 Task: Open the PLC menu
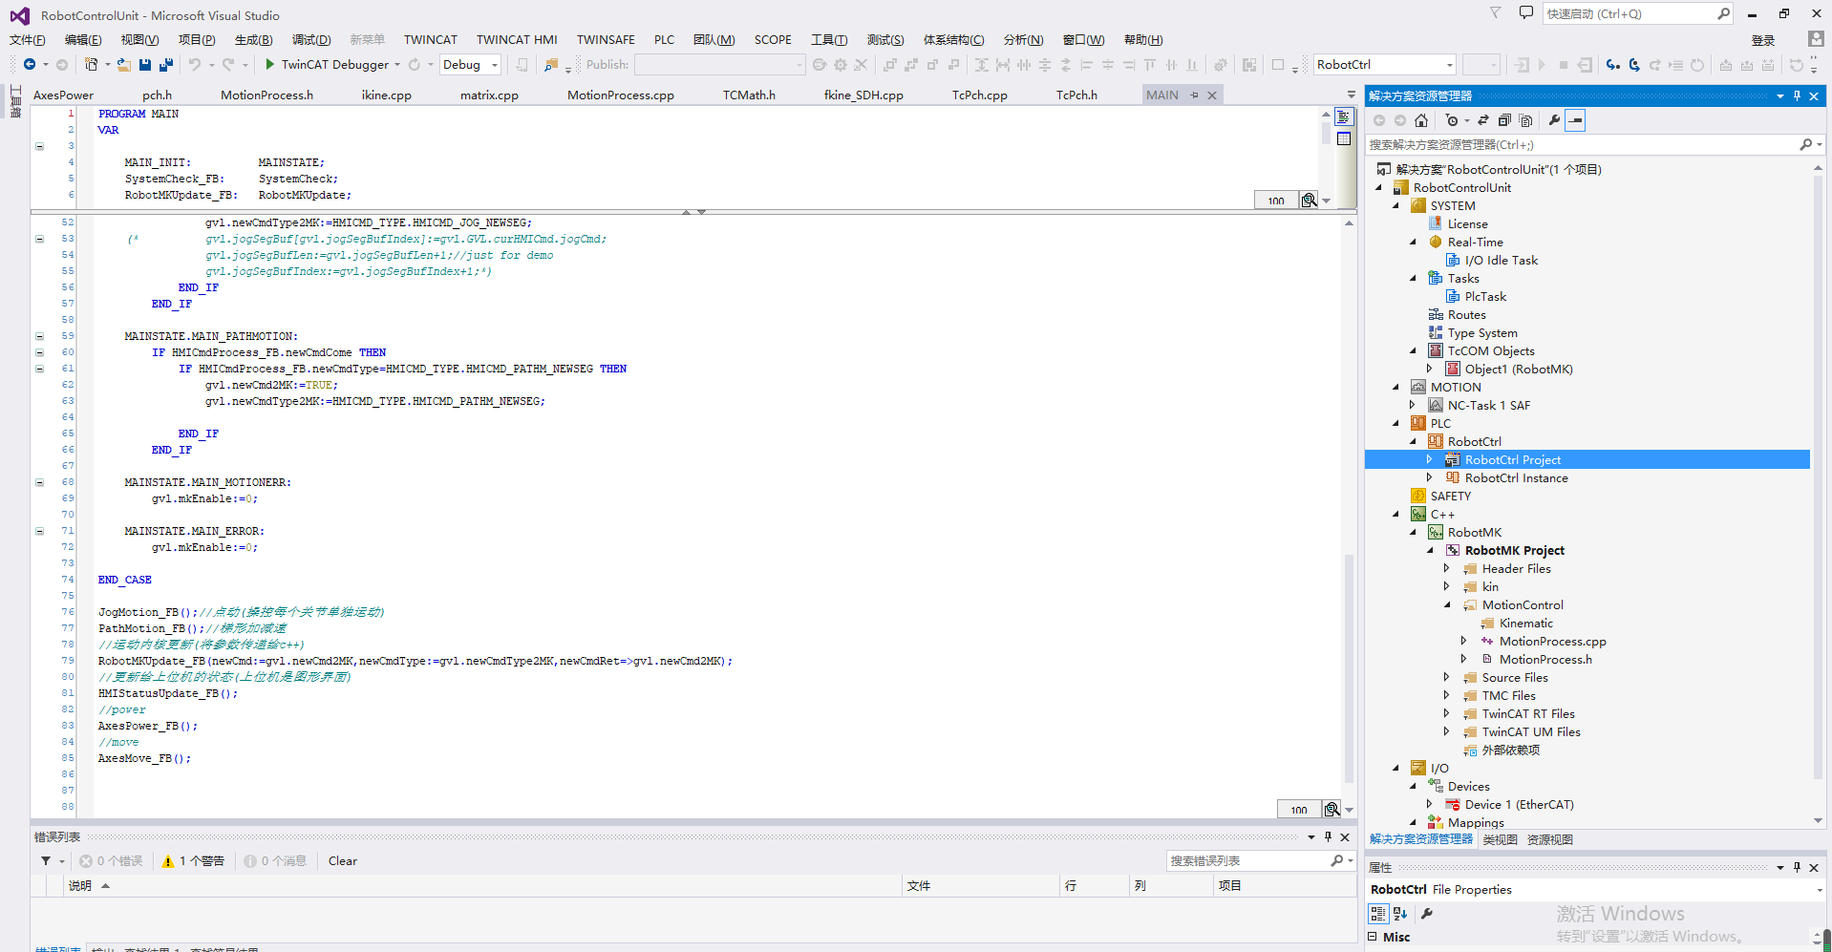coord(664,39)
